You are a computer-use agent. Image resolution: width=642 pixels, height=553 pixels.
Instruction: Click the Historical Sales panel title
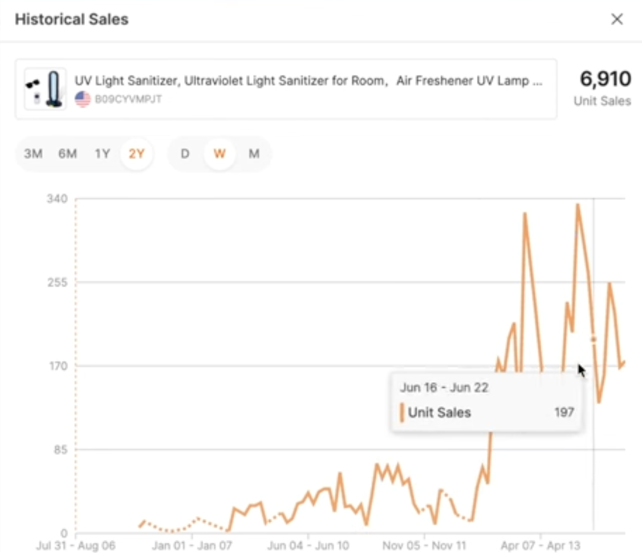pyautogui.click(x=71, y=19)
